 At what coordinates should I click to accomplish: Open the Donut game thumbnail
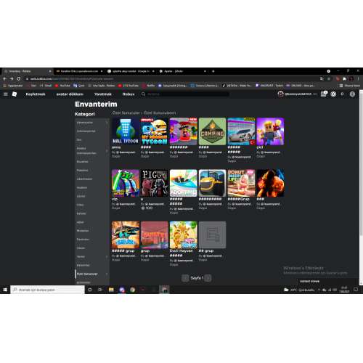pos(241,183)
